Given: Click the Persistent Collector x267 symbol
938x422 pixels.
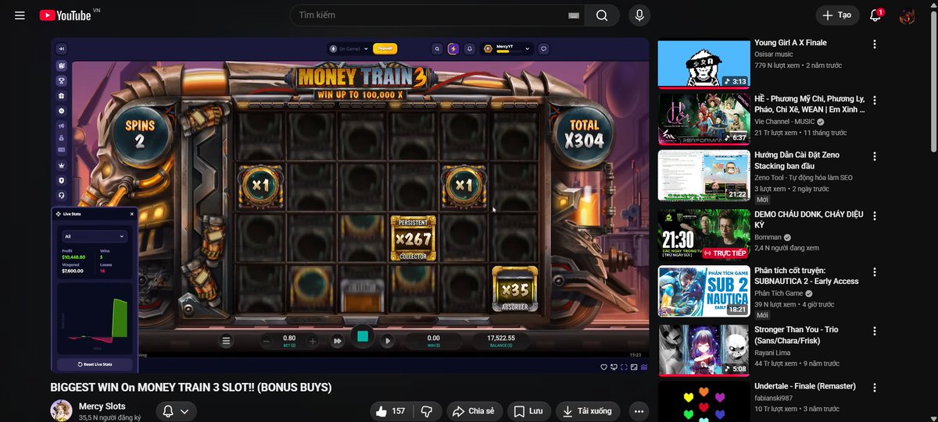Looking at the screenshot, I should [413, 238].
